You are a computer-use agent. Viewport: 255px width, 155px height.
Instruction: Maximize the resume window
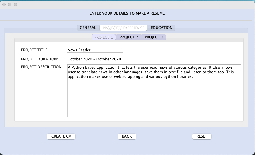coord(15,5)
